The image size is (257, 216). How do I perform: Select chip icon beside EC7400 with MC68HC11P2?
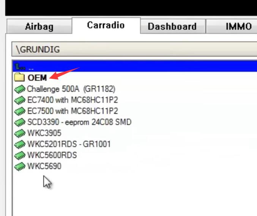[x=20, y=100]
